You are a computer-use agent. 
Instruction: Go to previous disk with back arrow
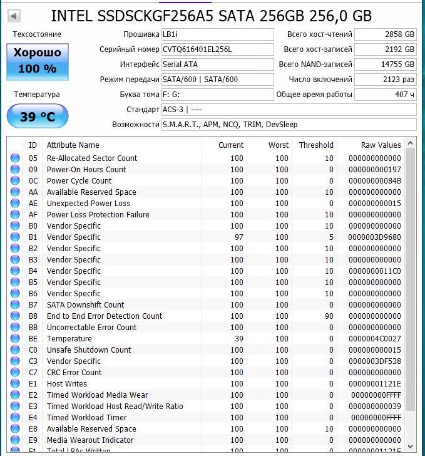[14, 16]
